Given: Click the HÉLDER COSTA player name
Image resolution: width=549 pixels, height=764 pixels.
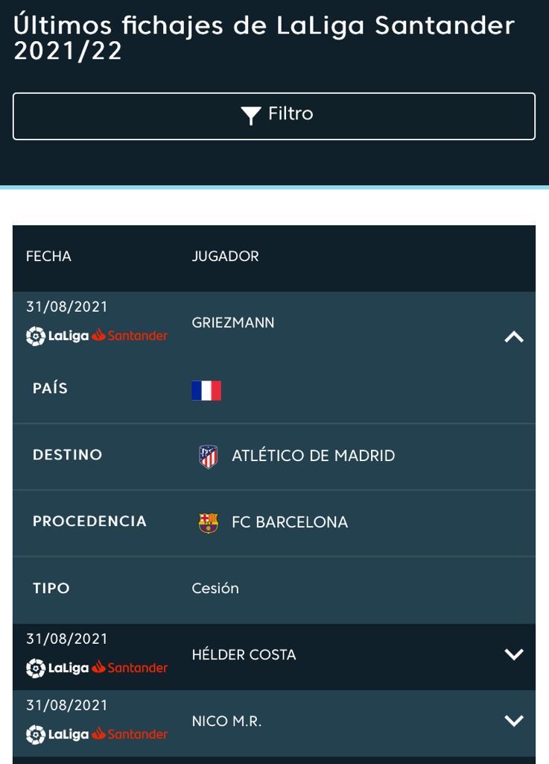Looking at the screenshot, I should point(244,655).
